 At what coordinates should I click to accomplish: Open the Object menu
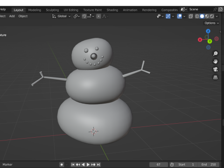point(23,16)
